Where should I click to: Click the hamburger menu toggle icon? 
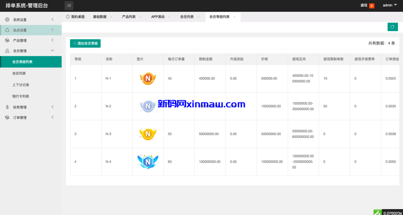(69, 6)
